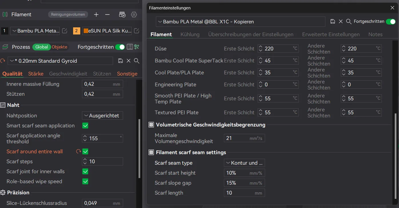Click the Filament spool icon in sidebar

click(x=5, y=15)
